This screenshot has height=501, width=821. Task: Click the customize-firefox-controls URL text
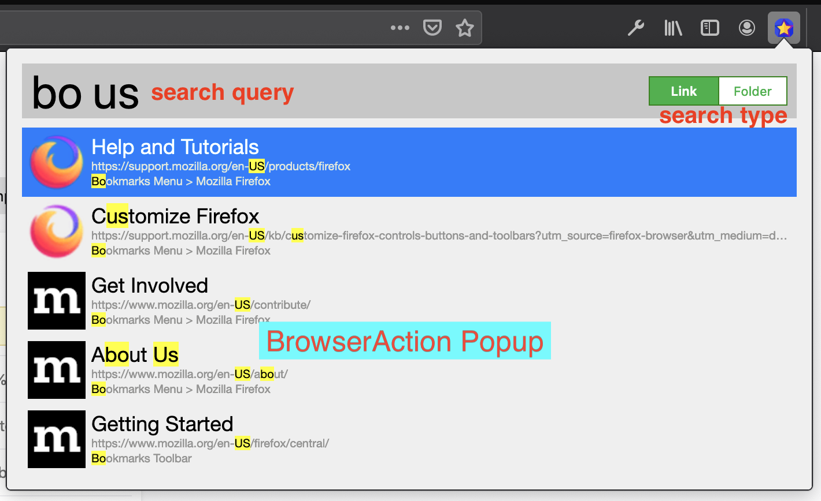(x=439, y=235)
